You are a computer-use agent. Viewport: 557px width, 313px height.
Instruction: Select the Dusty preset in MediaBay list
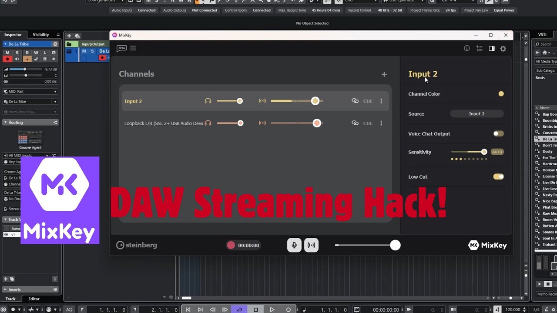[x=547, y=152]
